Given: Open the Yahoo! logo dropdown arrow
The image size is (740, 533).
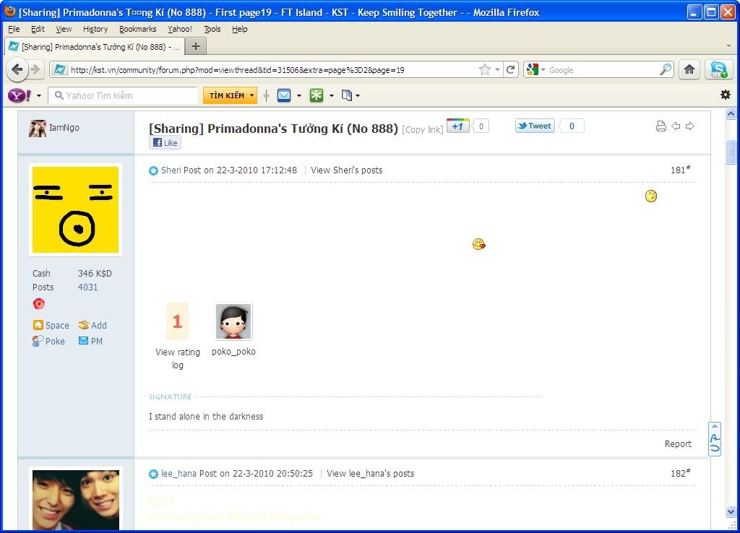Looking at the screenshot, I should (39, 96).
